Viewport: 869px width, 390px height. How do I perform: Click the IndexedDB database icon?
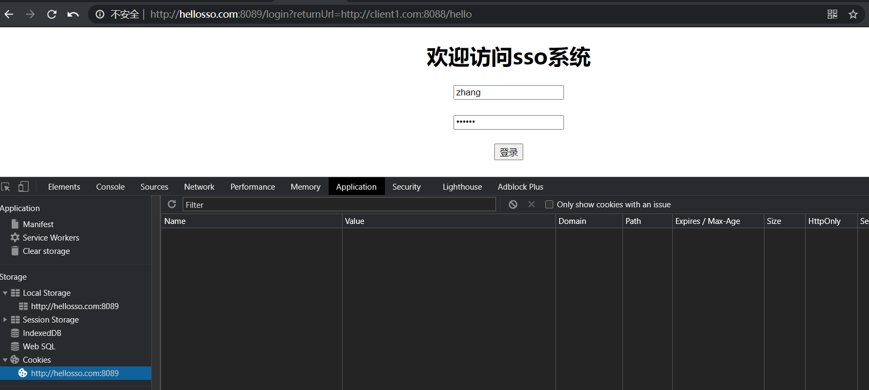pyautogui.click(x=15, y=333)
